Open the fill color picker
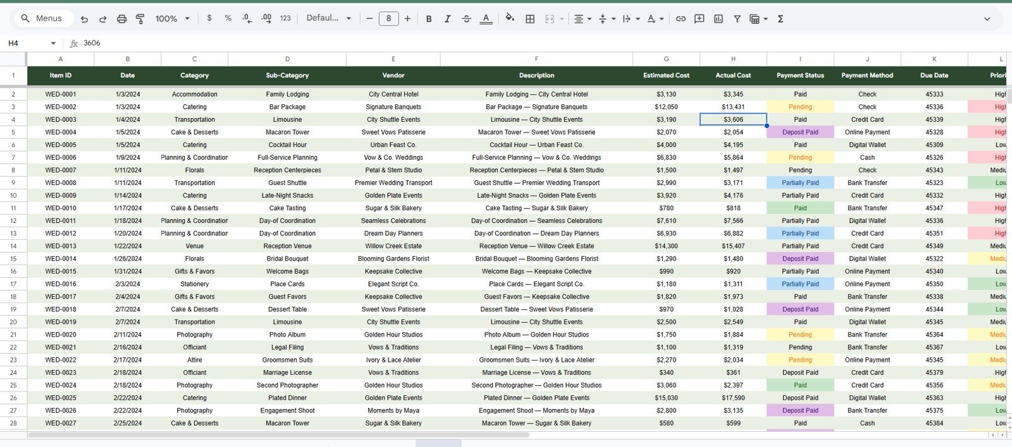 pos(510,19)
